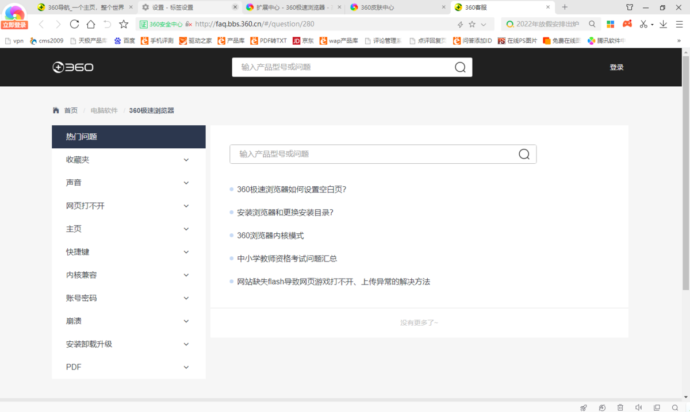Viewport: 690px width, 412px height.
Task: Click the 登录 link on the FAQ page
Action: click(x=616, y=67)
